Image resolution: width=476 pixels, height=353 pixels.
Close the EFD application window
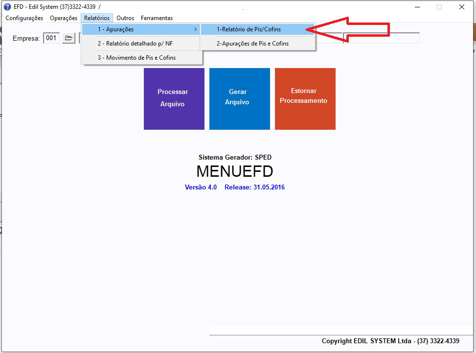[x=461, y=7]
